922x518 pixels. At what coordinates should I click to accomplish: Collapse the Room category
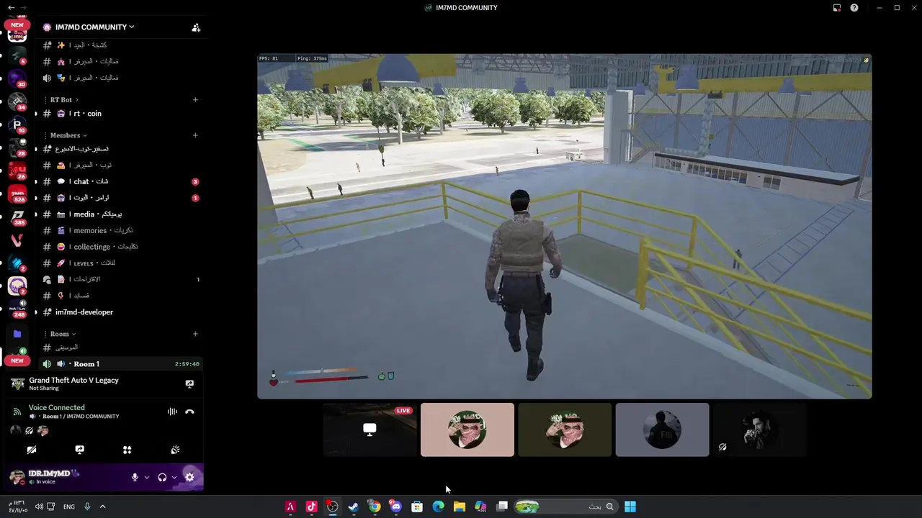pos(63,334)
